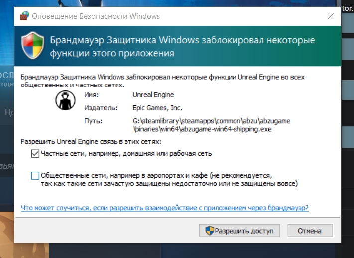This screenshot has width=354, height=258.
Task: Click 'Частные сети' checkbox label text
Action: (x=126, y=154)
